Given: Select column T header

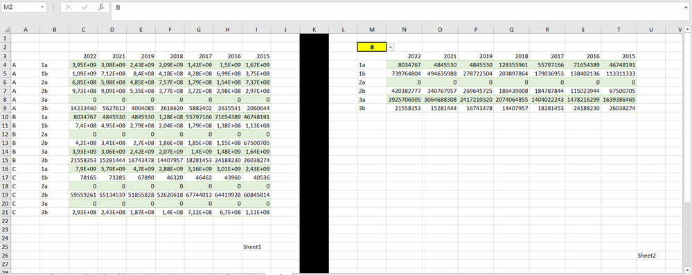Looking at the screenshot, I should (x=619, y=30).
